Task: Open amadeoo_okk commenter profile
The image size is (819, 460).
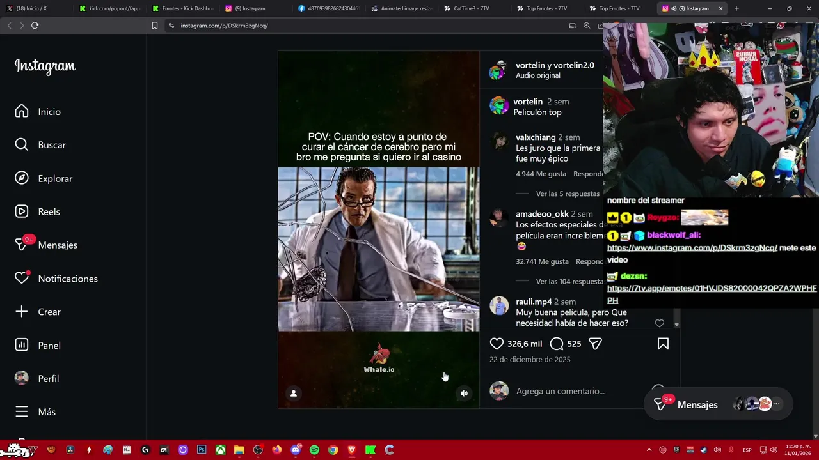Action: (542, 214)
